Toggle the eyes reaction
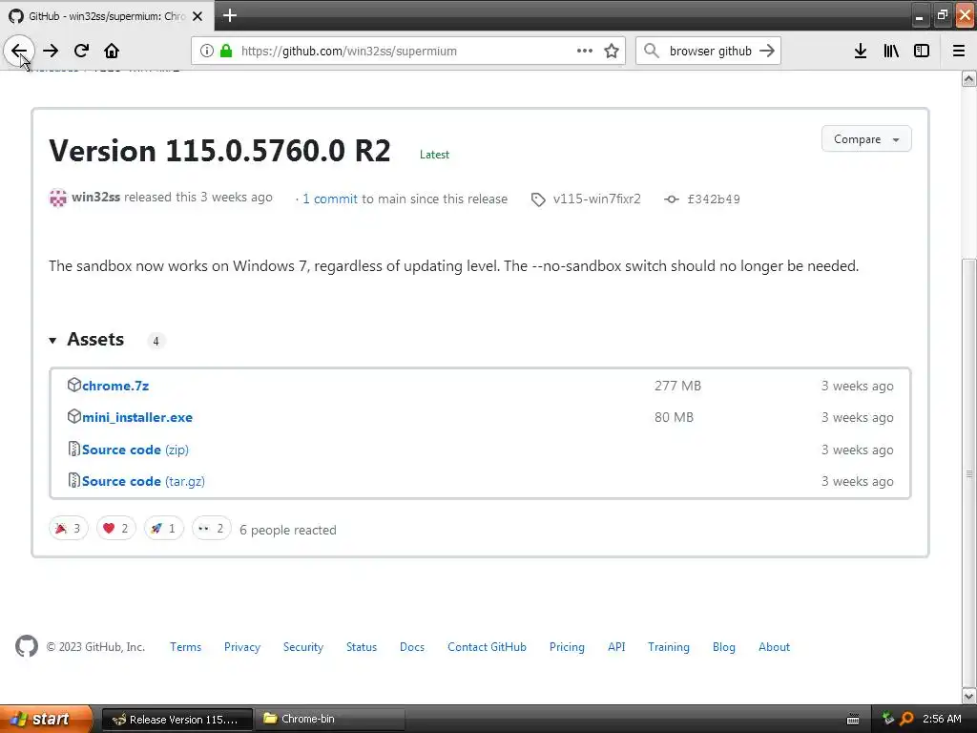 [x=211, y=529]
